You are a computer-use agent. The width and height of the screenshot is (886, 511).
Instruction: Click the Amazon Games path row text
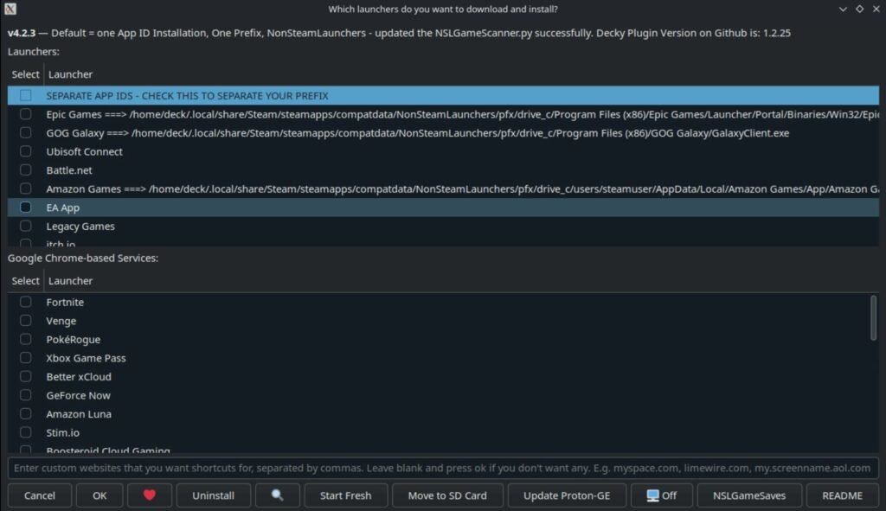(x=462, y=188)
